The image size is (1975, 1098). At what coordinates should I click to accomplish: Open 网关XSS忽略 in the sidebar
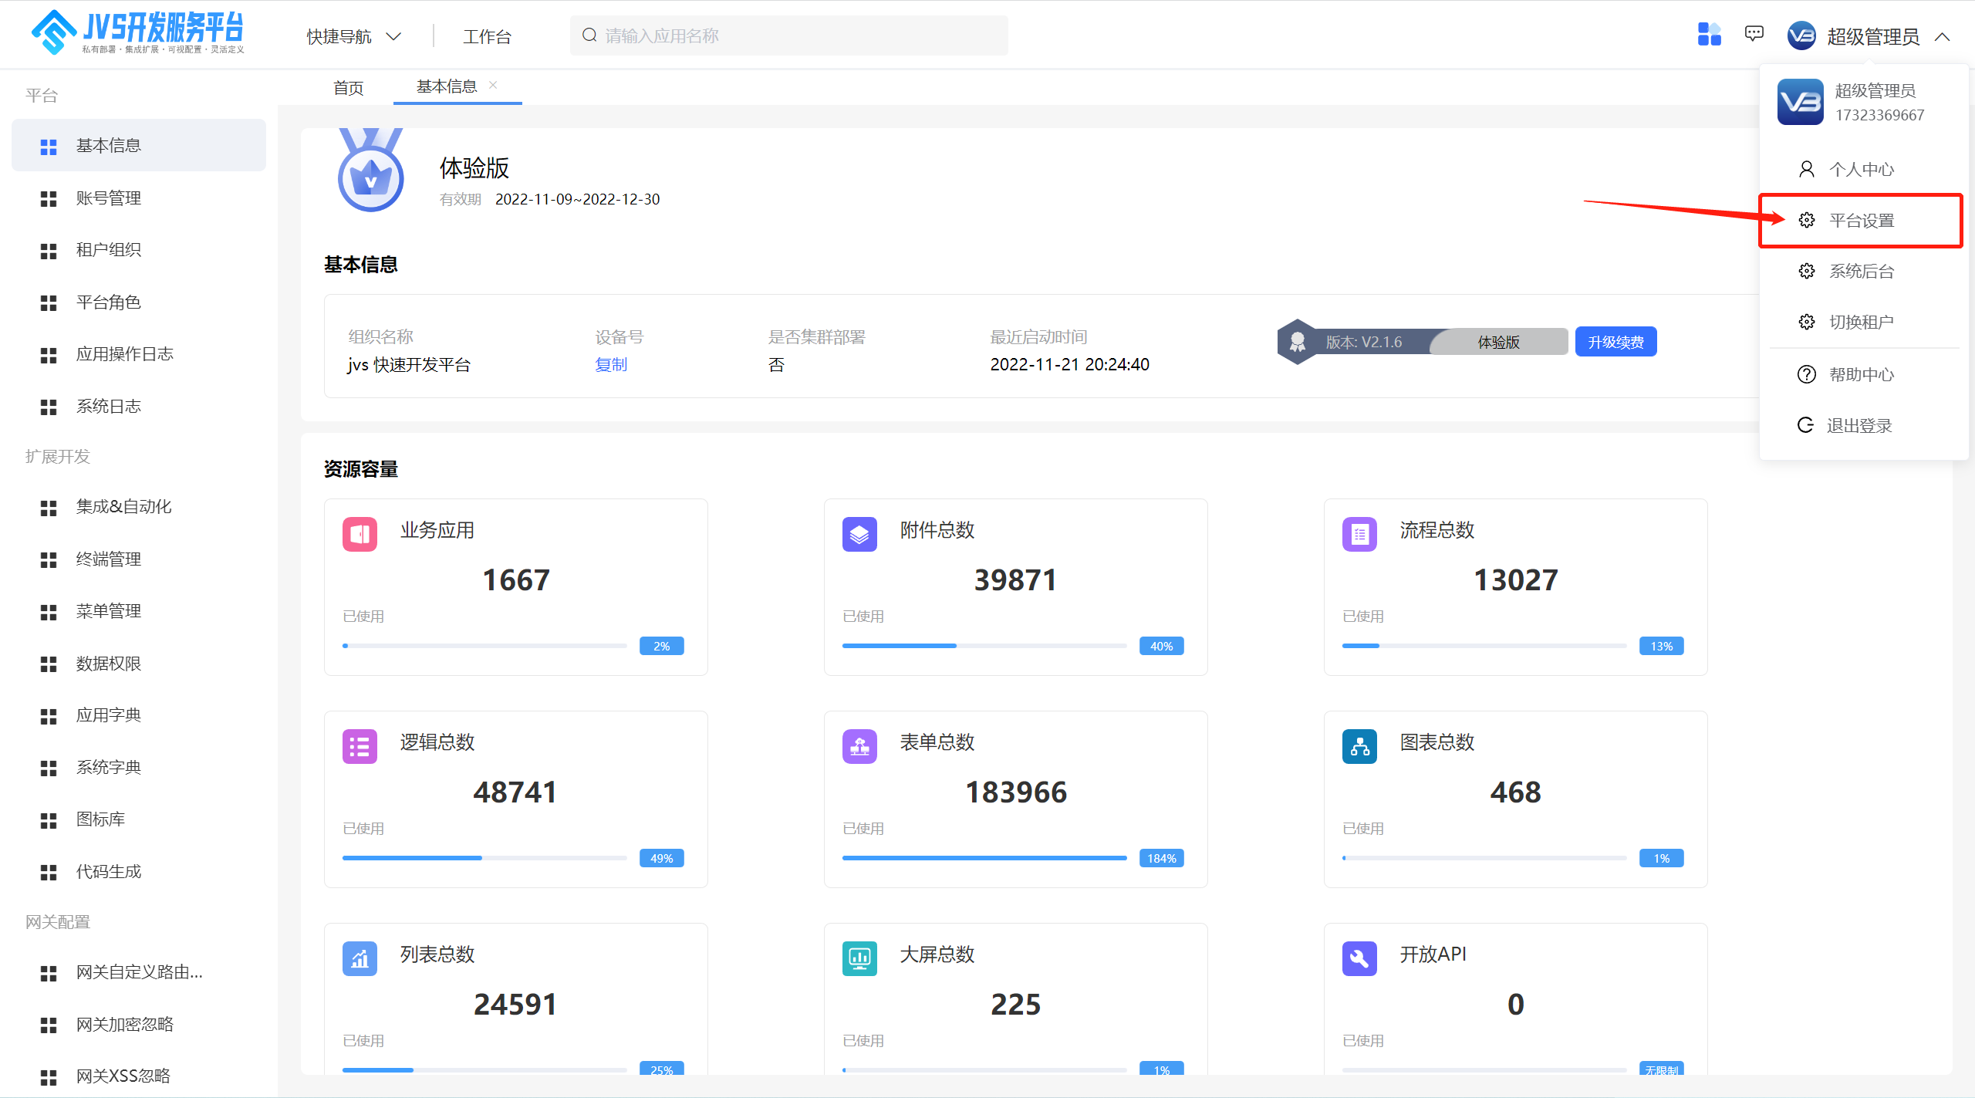pos(139,1076)
